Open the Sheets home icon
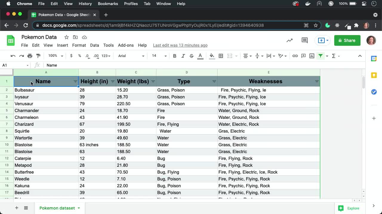Viewport: 382px width, 214px height. (x=11, y=41)
